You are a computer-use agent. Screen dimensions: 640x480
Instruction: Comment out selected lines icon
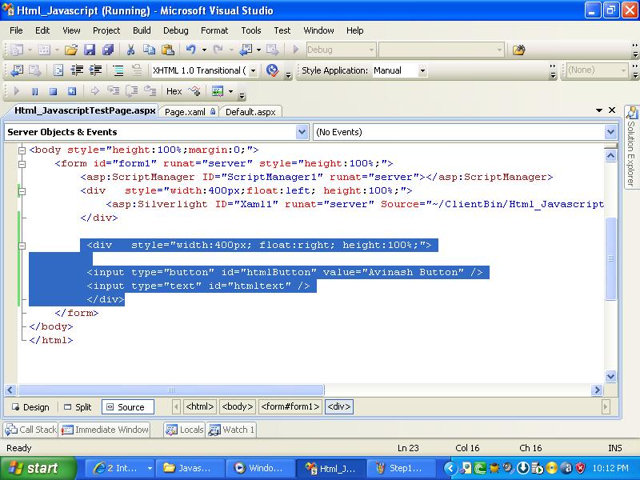118,70
